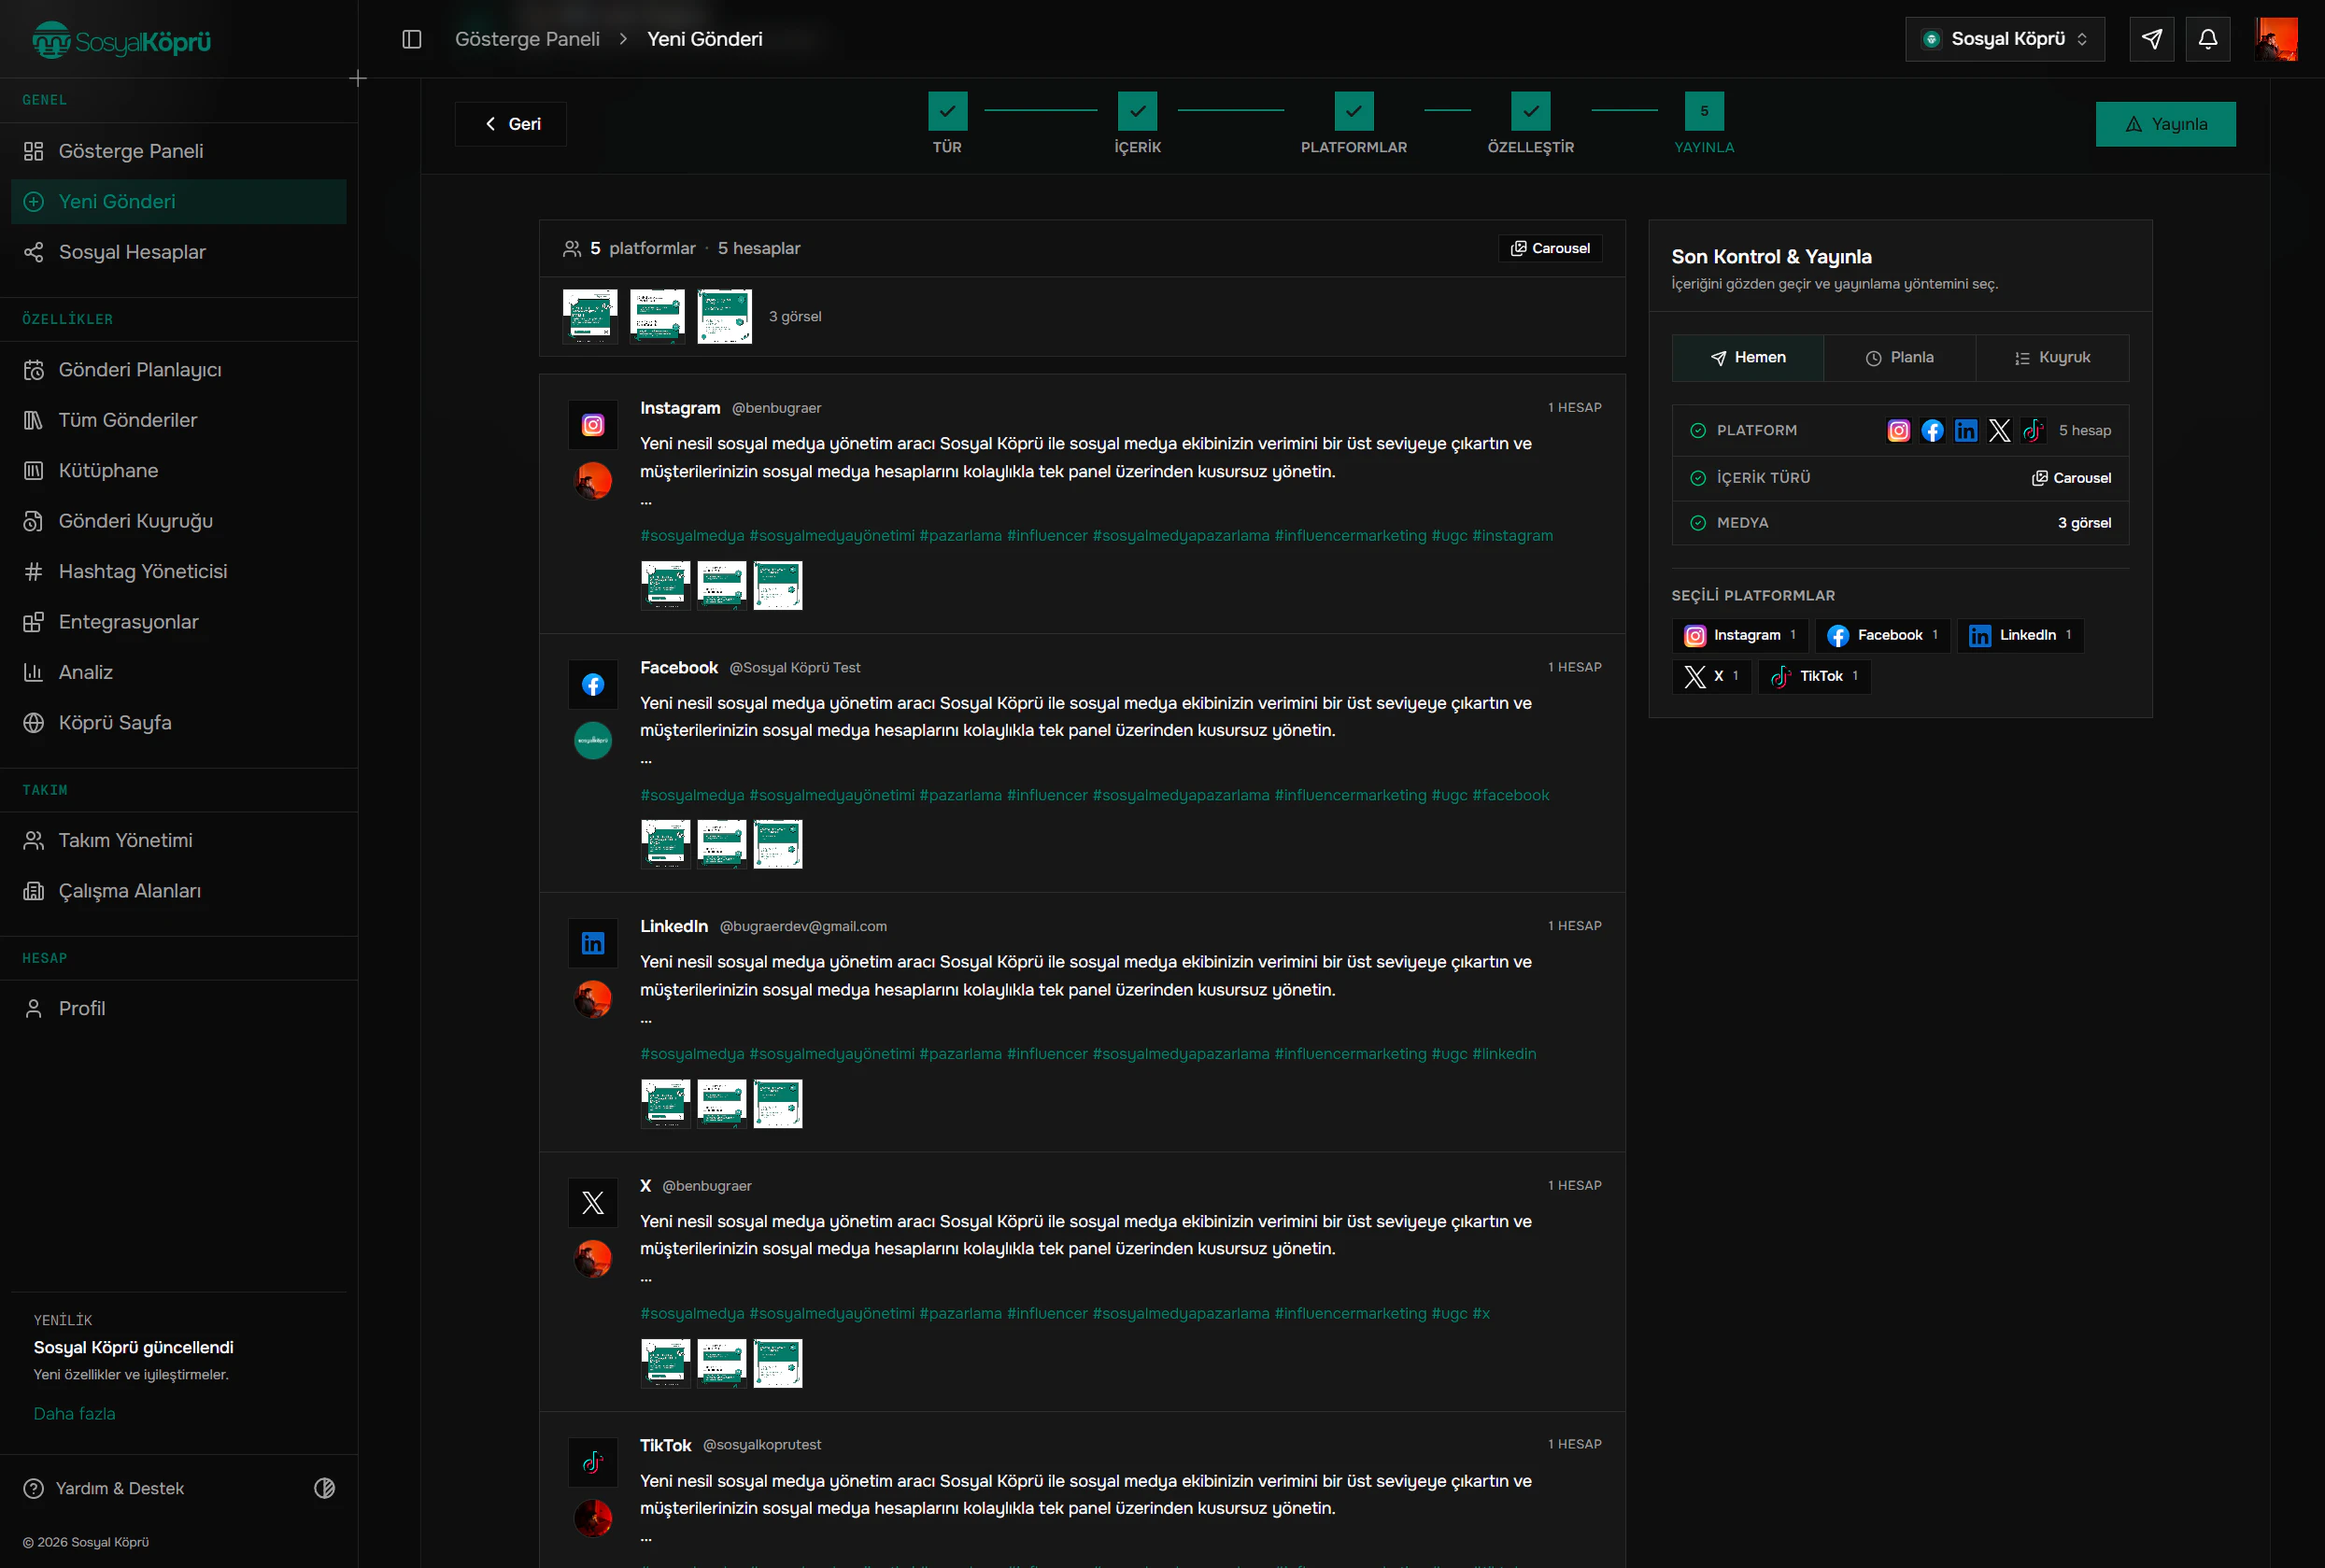2325x1568 pixels.
Task: Click the Carousel badge in summary header
Action: tap(1550, 248)
